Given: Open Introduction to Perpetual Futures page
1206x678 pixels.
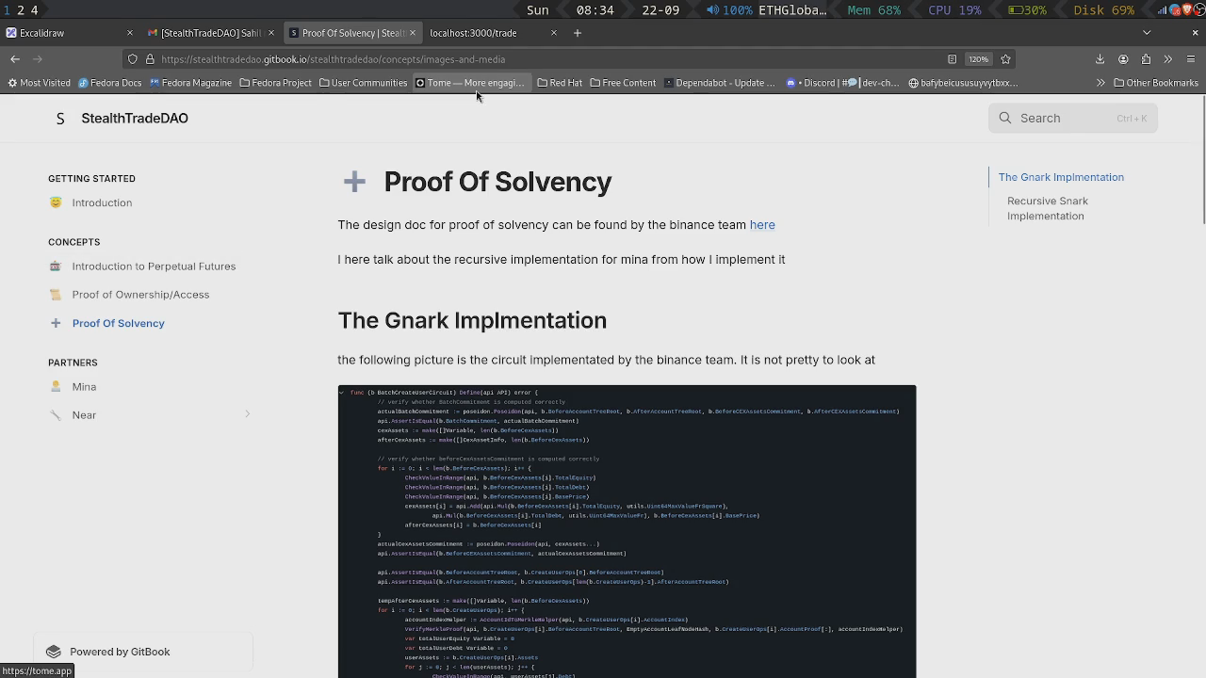Looking at the screenshot, I should (x=154, y=266).
